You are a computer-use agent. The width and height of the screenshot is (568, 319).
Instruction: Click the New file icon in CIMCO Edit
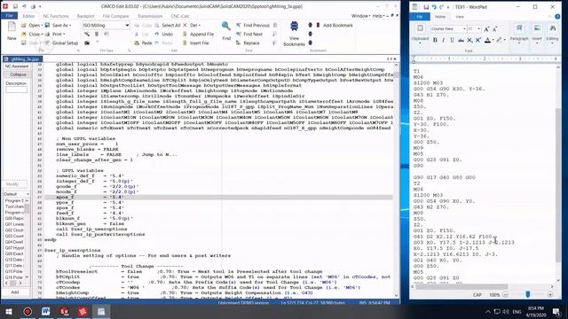(x=12, y=27)
